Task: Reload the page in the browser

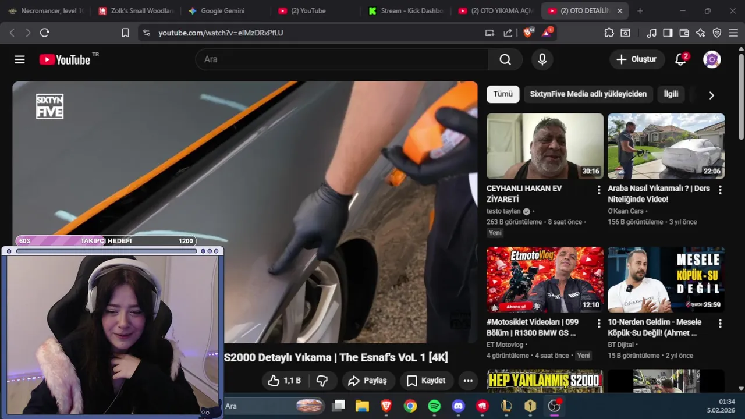Action: click(45, 33)
